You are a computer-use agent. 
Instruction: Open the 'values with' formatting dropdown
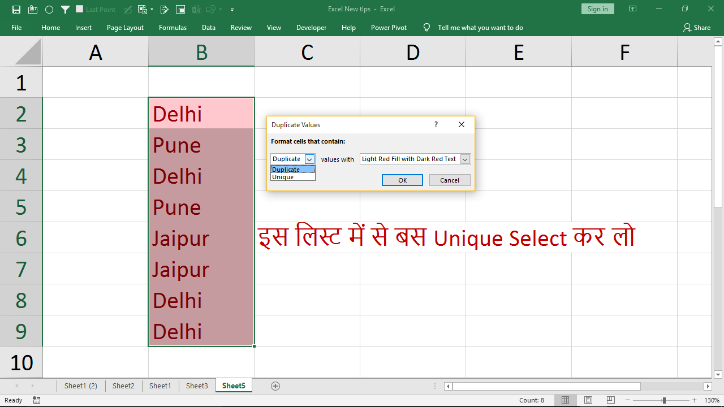point(465,159)
